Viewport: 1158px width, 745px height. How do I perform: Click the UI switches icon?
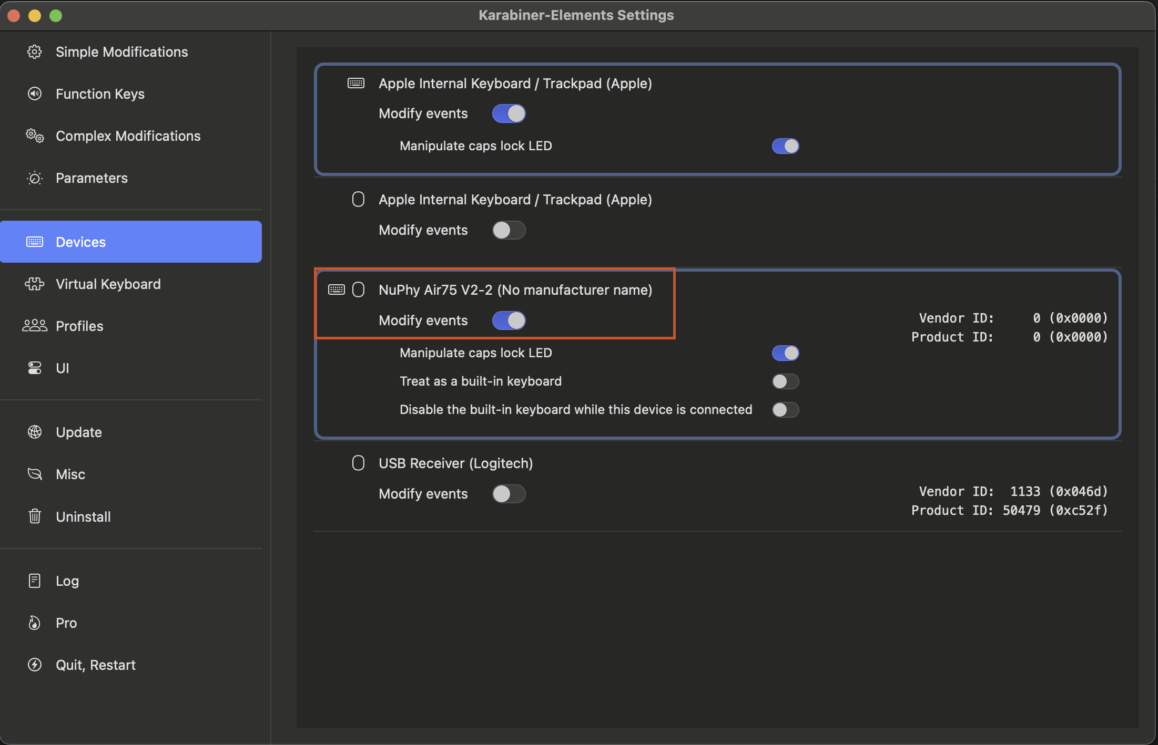[35, 368]
